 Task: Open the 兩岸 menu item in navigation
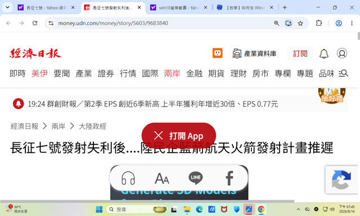point(172,74)
